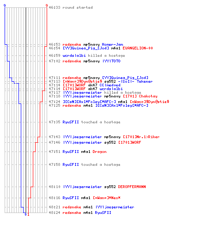Click victim [1701]Nr.1>Riker name
This screenshot has height=231, width=208.
point(141,137)
